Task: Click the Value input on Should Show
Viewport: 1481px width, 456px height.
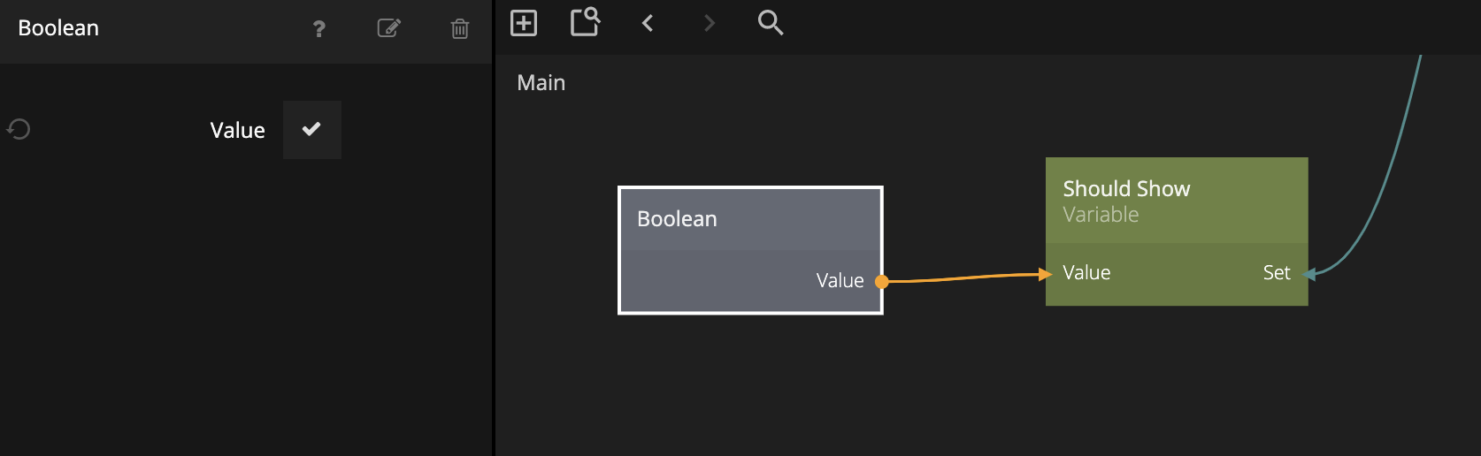Action: (1086, 273)
